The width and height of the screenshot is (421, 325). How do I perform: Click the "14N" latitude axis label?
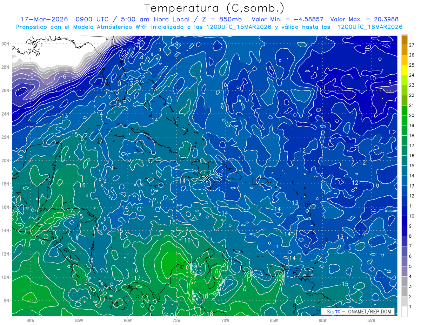(x=5, y=231)
